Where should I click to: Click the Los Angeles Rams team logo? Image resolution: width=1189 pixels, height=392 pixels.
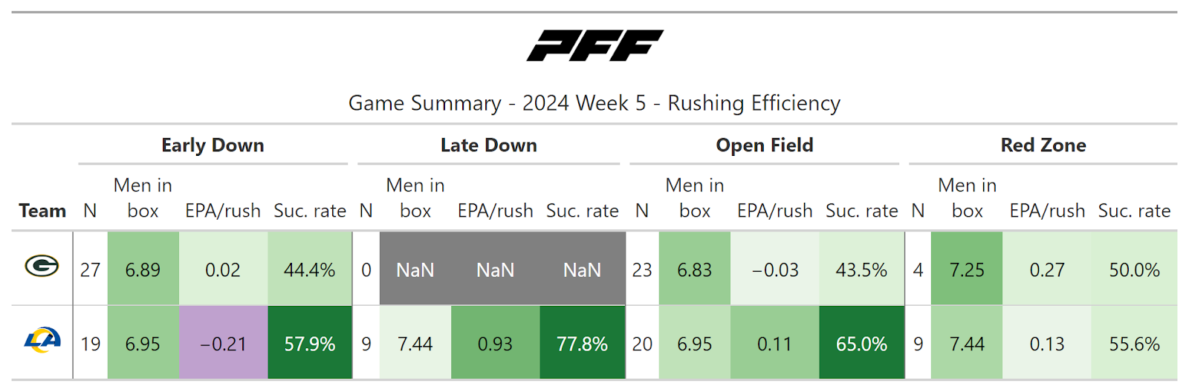tap(42, 341)
